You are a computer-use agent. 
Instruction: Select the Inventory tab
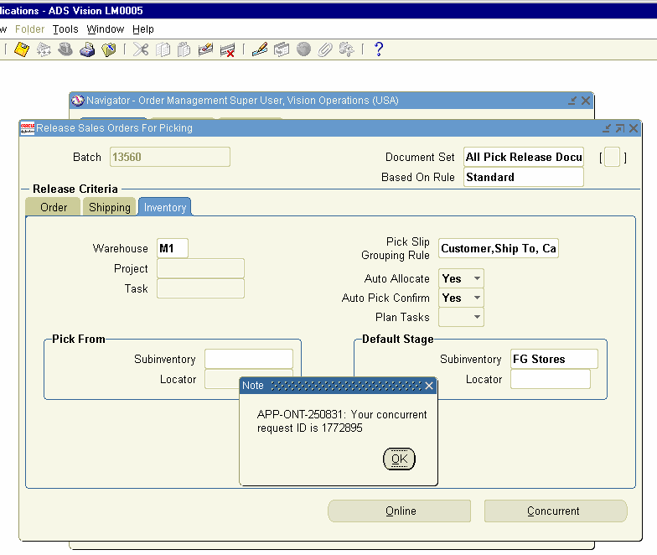[x=164, y=207]
